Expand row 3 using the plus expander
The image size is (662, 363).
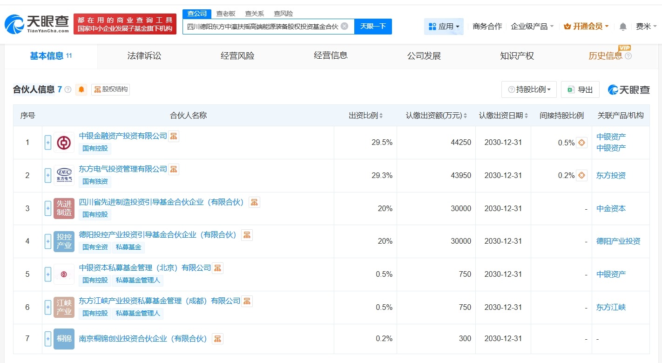point(48,208)
